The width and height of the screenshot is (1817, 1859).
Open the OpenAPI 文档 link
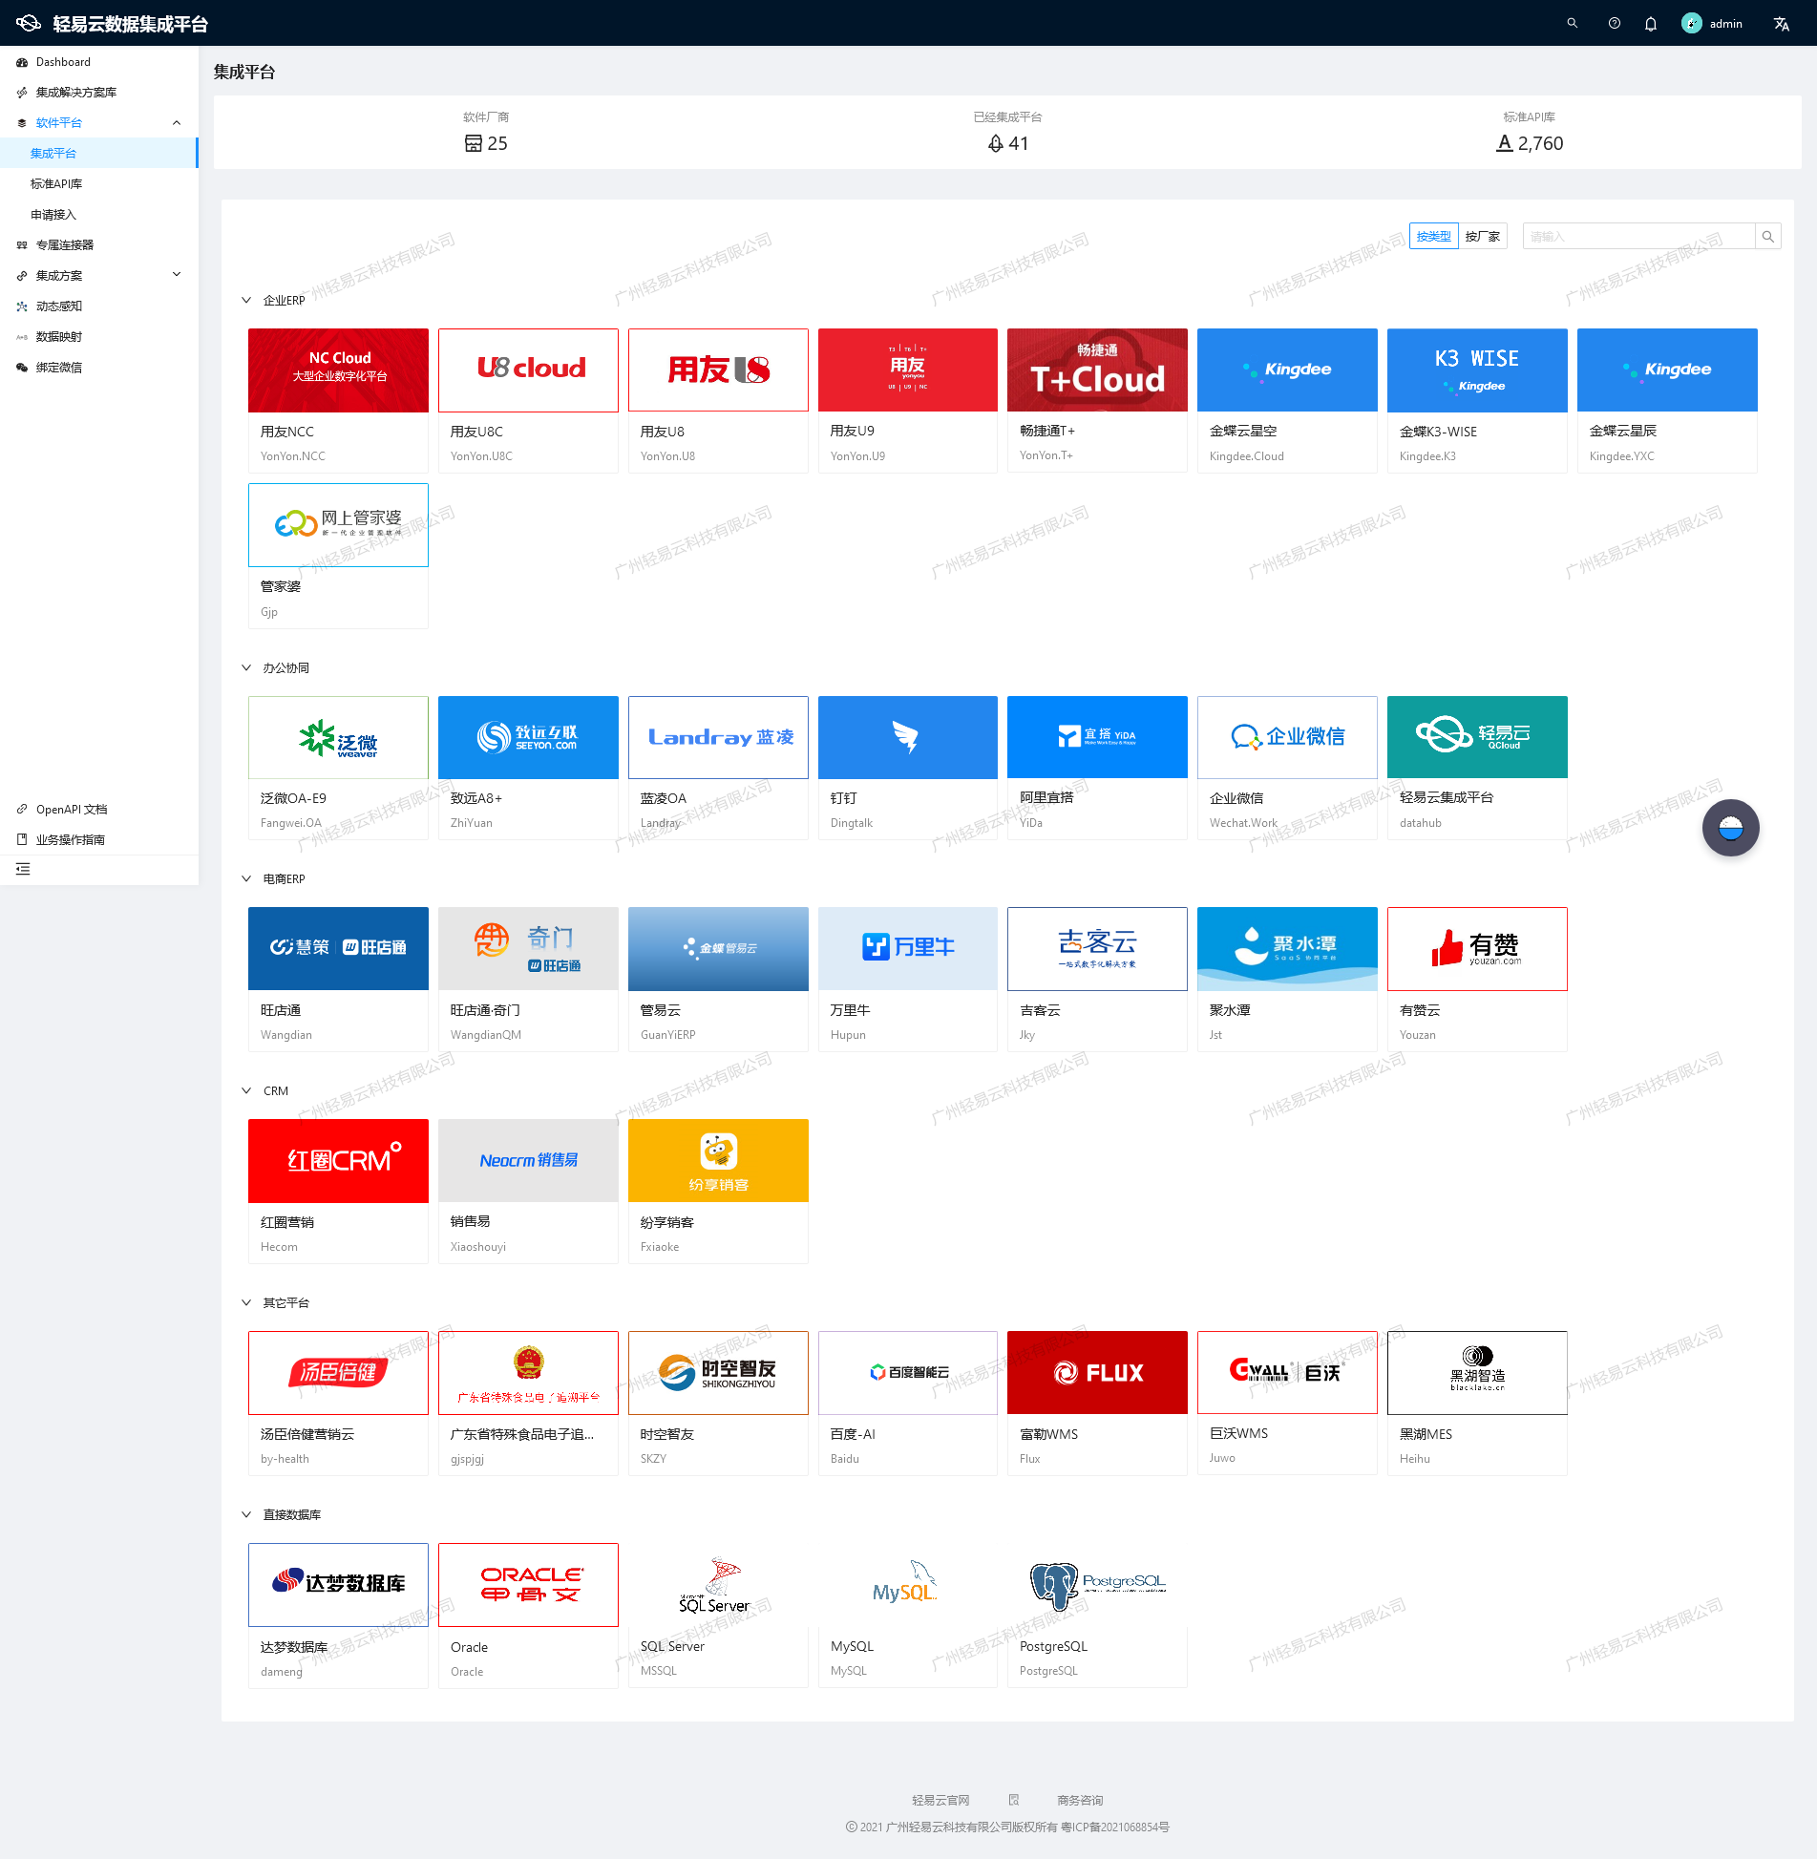[72, 809]
